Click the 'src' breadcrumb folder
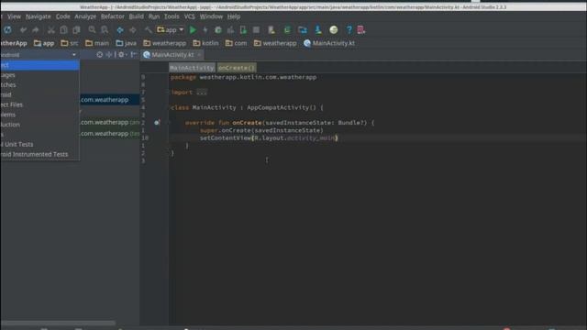The height and width of the screenshot is (330, 587). coord(70,43)
